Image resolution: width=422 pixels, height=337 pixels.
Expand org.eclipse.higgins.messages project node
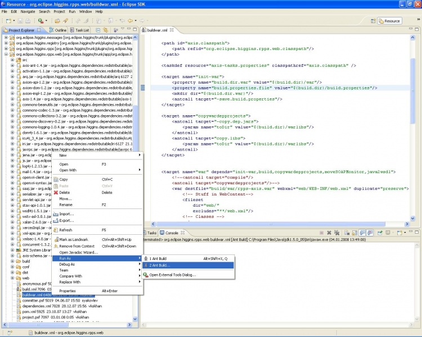pos(6,38)
